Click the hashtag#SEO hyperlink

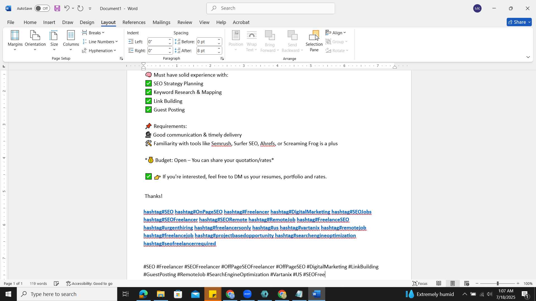158,212
